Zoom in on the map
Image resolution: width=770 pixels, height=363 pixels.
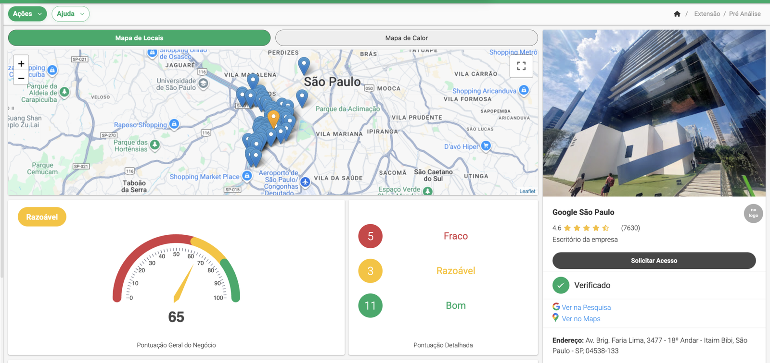click(21, 63)
